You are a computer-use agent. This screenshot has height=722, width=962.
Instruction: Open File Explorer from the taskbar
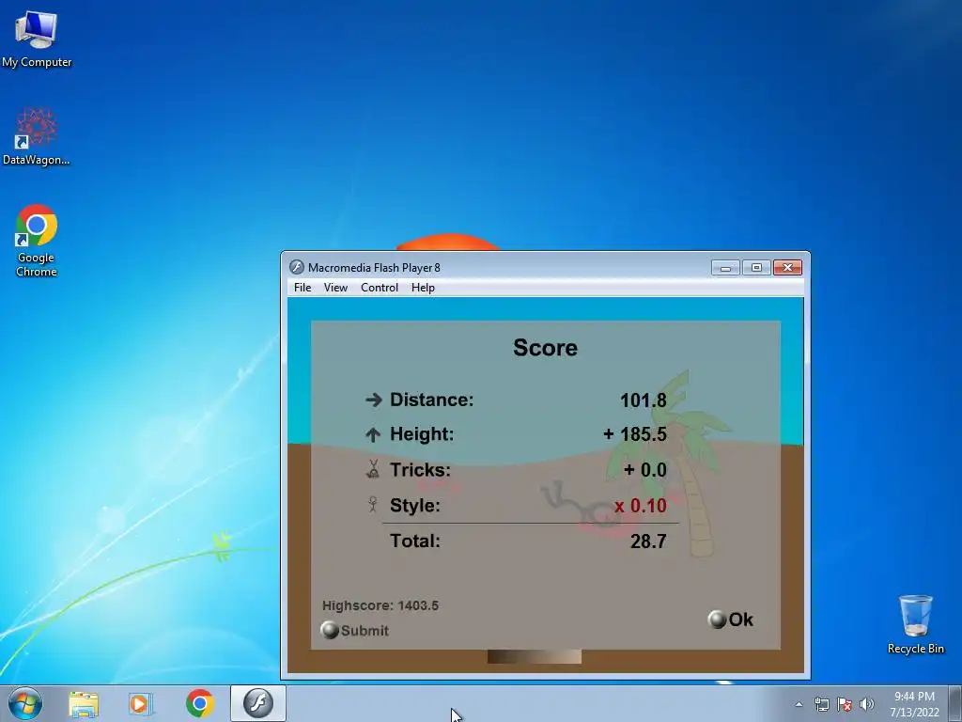(84, 703)
